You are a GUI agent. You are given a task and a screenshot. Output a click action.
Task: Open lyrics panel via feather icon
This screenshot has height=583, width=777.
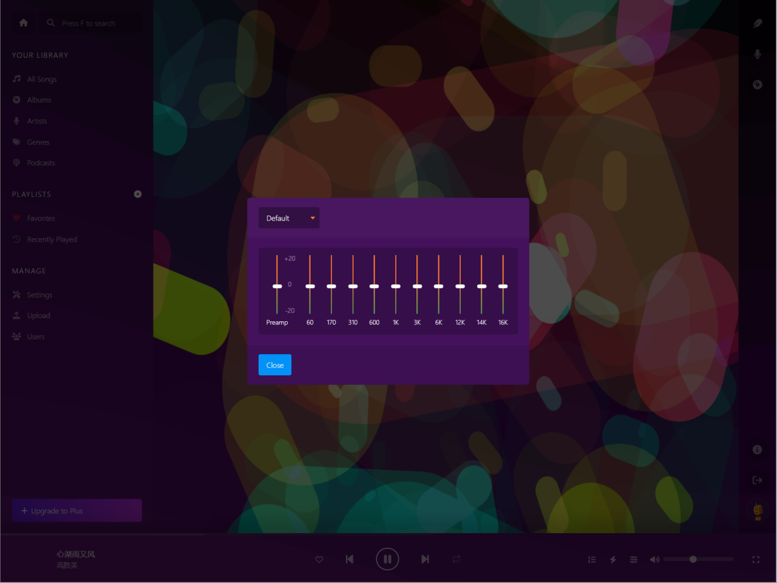tap(758, 23)
